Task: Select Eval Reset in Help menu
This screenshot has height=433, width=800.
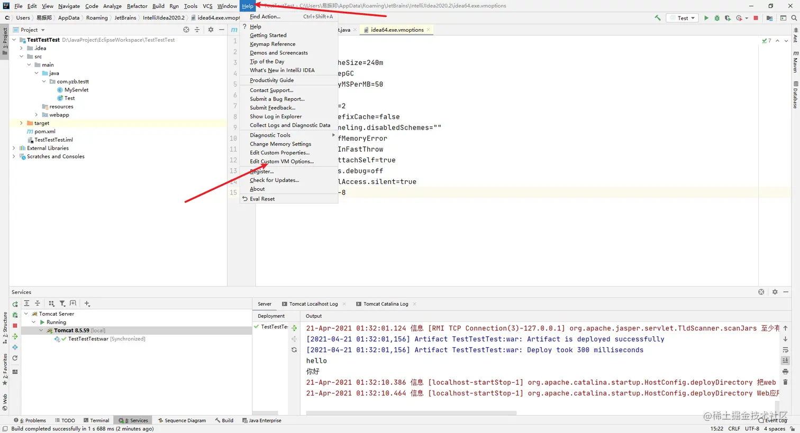Action: (289, 199)
